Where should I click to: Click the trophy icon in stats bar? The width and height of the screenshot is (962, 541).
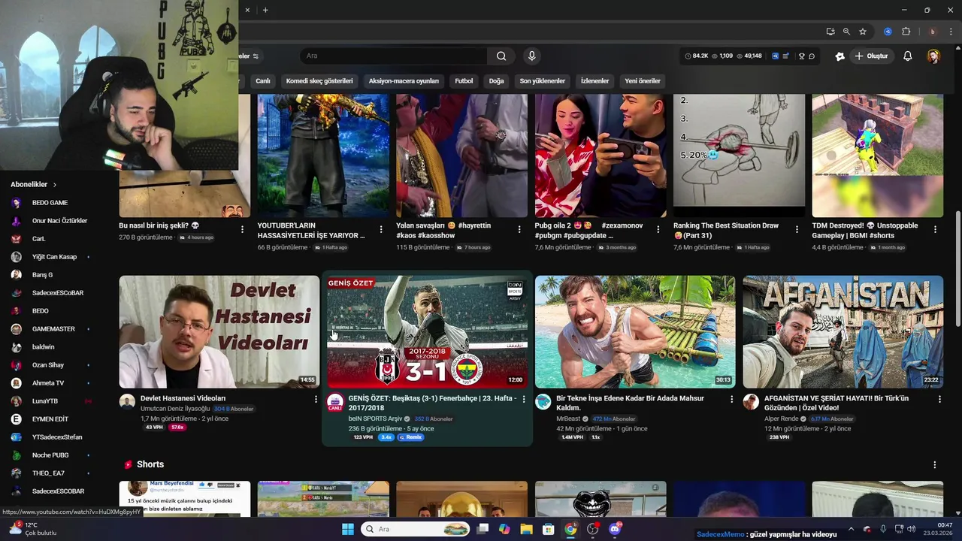coord(802,56)
